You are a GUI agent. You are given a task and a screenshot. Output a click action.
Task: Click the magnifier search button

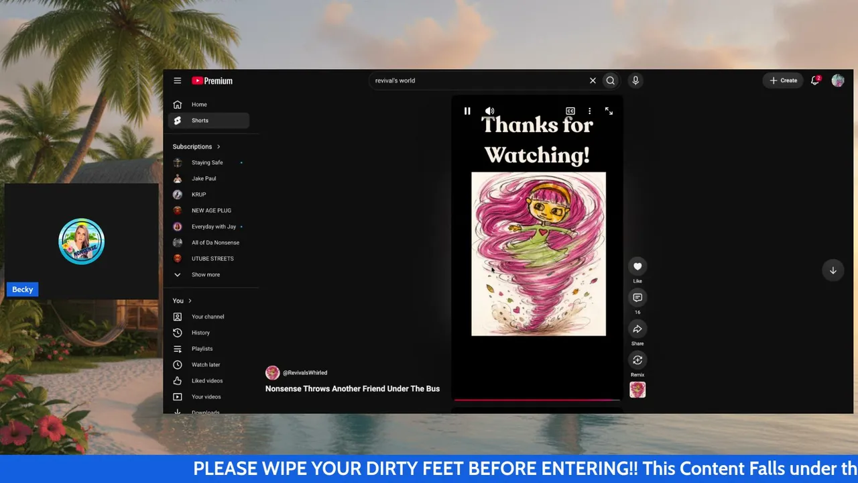click(611, 80)
